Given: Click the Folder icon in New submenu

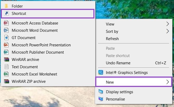Looking at the screenshot, I should pyautogui.click(x=7, y=6).
